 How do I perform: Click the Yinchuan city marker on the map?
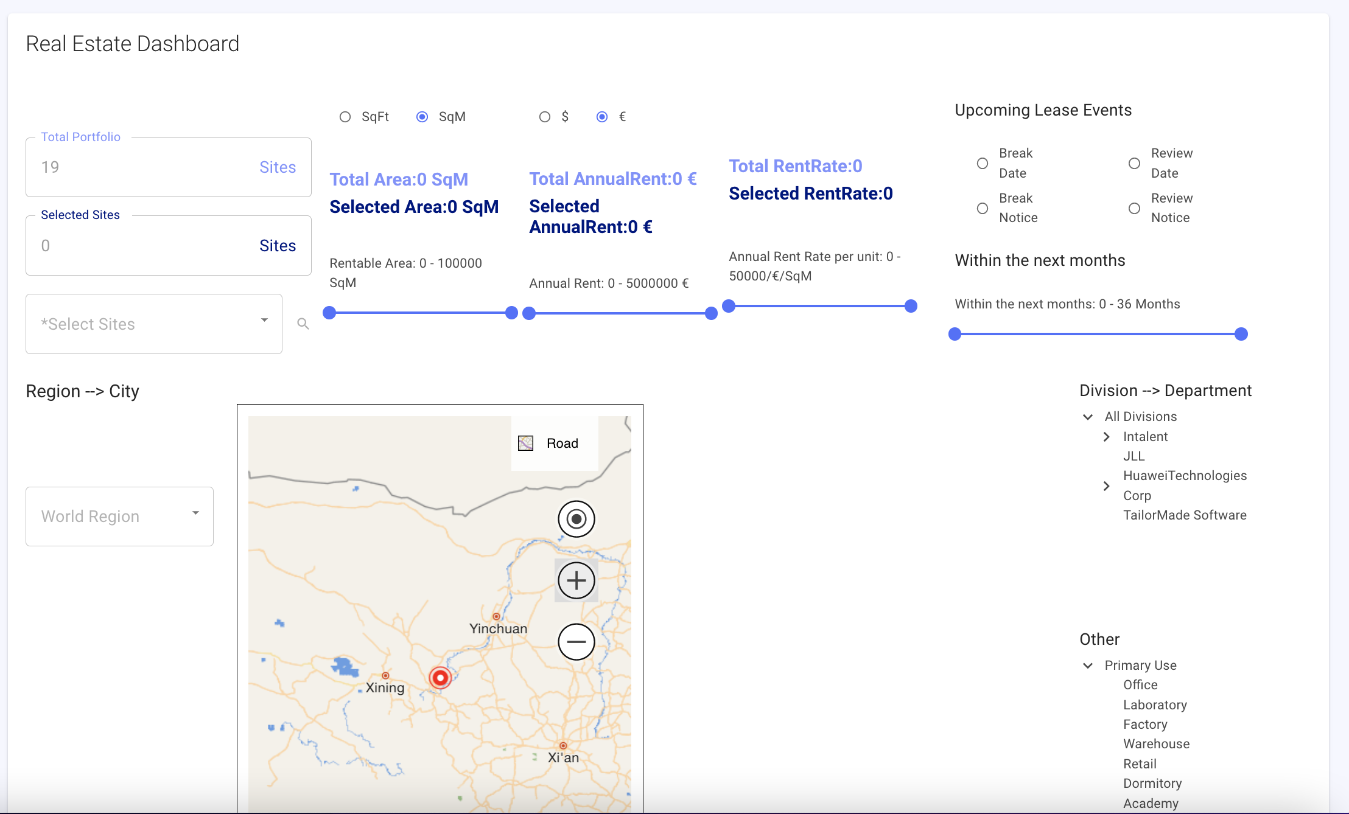click(496, 616)
